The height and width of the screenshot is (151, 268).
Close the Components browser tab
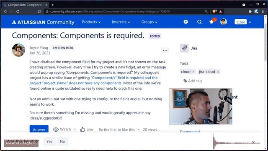click(x=46, y=5)
